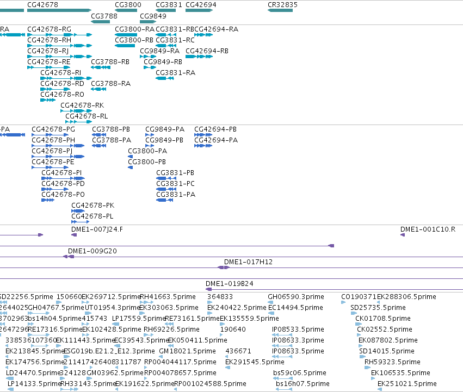Select protein CG42678-PJ
Viewport: 463px width, 392px height.
click(x=58, y=157)
